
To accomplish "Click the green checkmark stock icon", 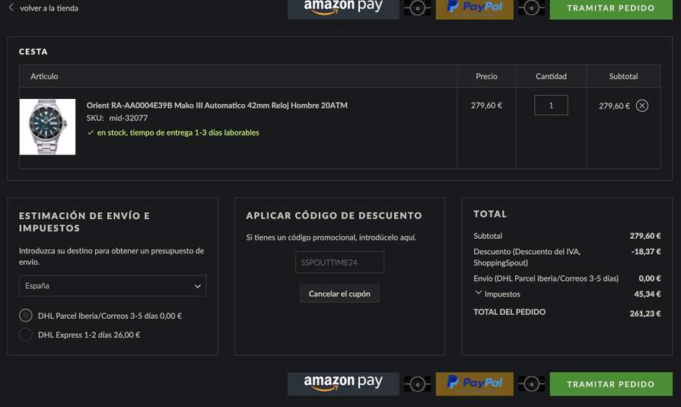I will pos(91,132).
